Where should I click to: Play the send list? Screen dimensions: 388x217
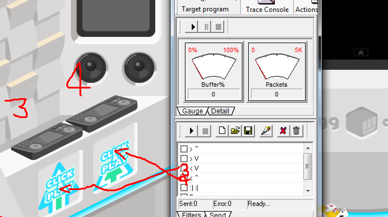(x=191, y=131)
